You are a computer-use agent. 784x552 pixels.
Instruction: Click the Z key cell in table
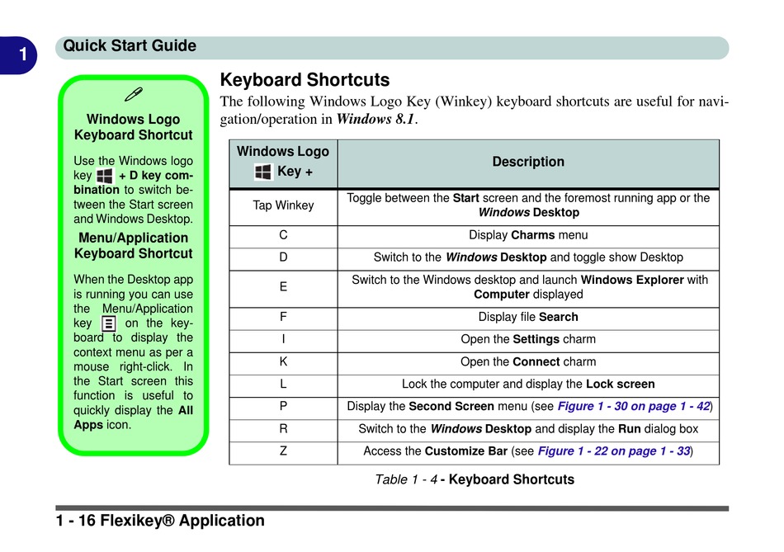coord(283,451)
